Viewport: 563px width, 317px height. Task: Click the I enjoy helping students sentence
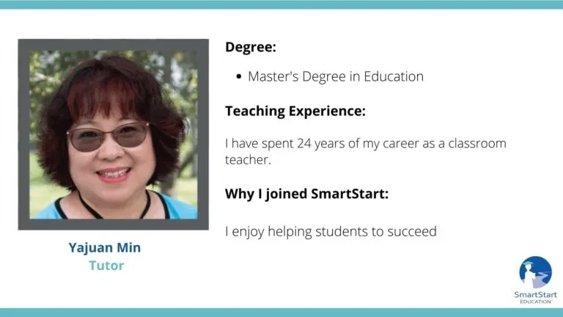tap(331, 231)
